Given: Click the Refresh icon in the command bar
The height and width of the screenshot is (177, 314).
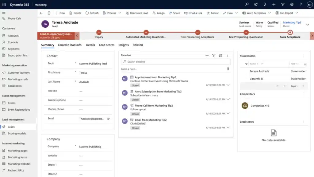Looking at the screenshot, I should 88,13.
